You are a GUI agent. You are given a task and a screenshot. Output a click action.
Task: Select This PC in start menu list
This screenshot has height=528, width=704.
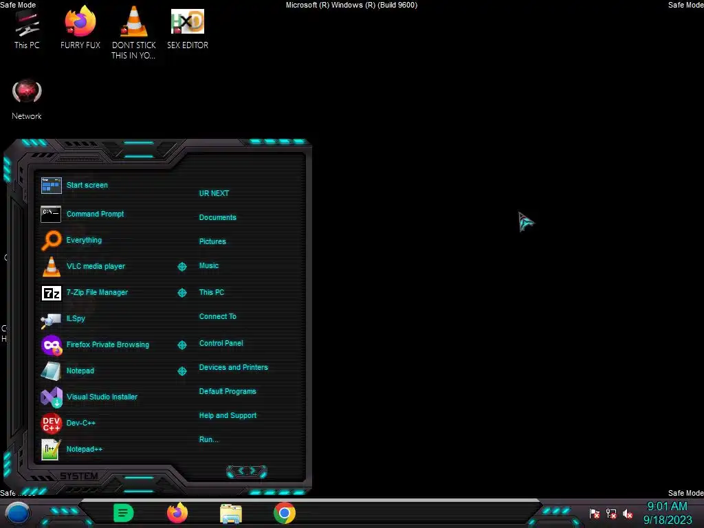212,292
